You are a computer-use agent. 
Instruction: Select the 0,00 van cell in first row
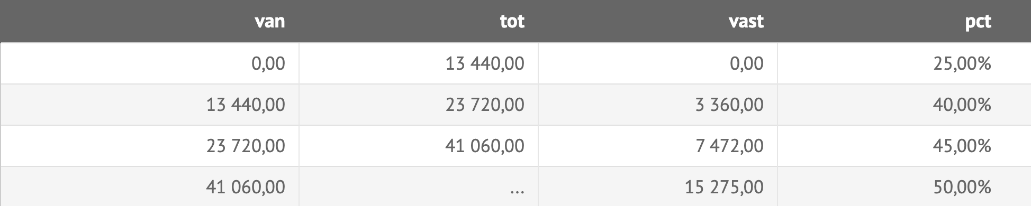coord(150,63)
